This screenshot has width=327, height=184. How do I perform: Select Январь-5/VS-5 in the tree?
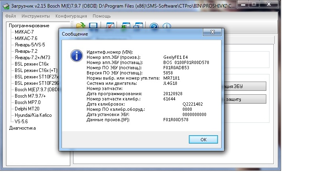[30, 45]
